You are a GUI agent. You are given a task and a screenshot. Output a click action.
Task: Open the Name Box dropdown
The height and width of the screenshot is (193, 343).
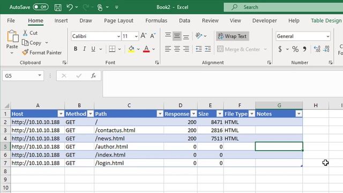40,76
